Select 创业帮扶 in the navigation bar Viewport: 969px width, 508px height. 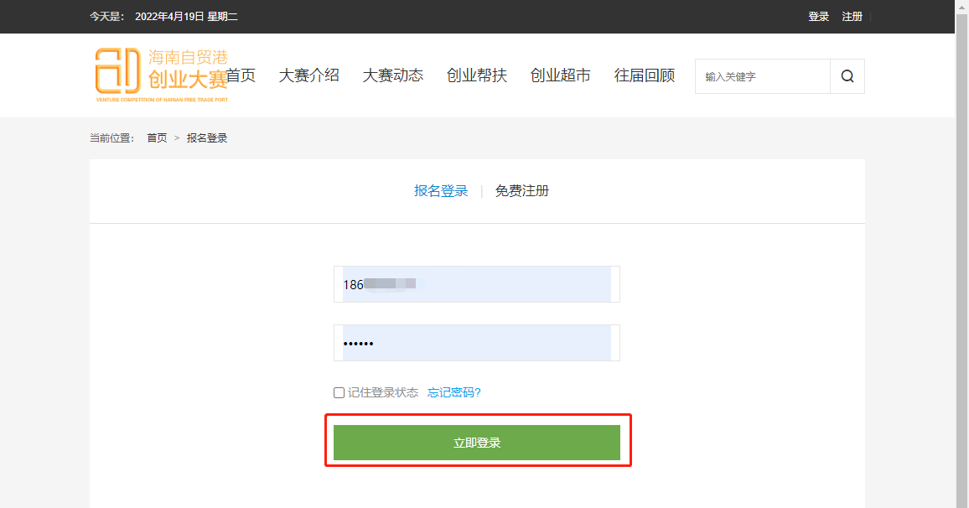pos(476,75)
